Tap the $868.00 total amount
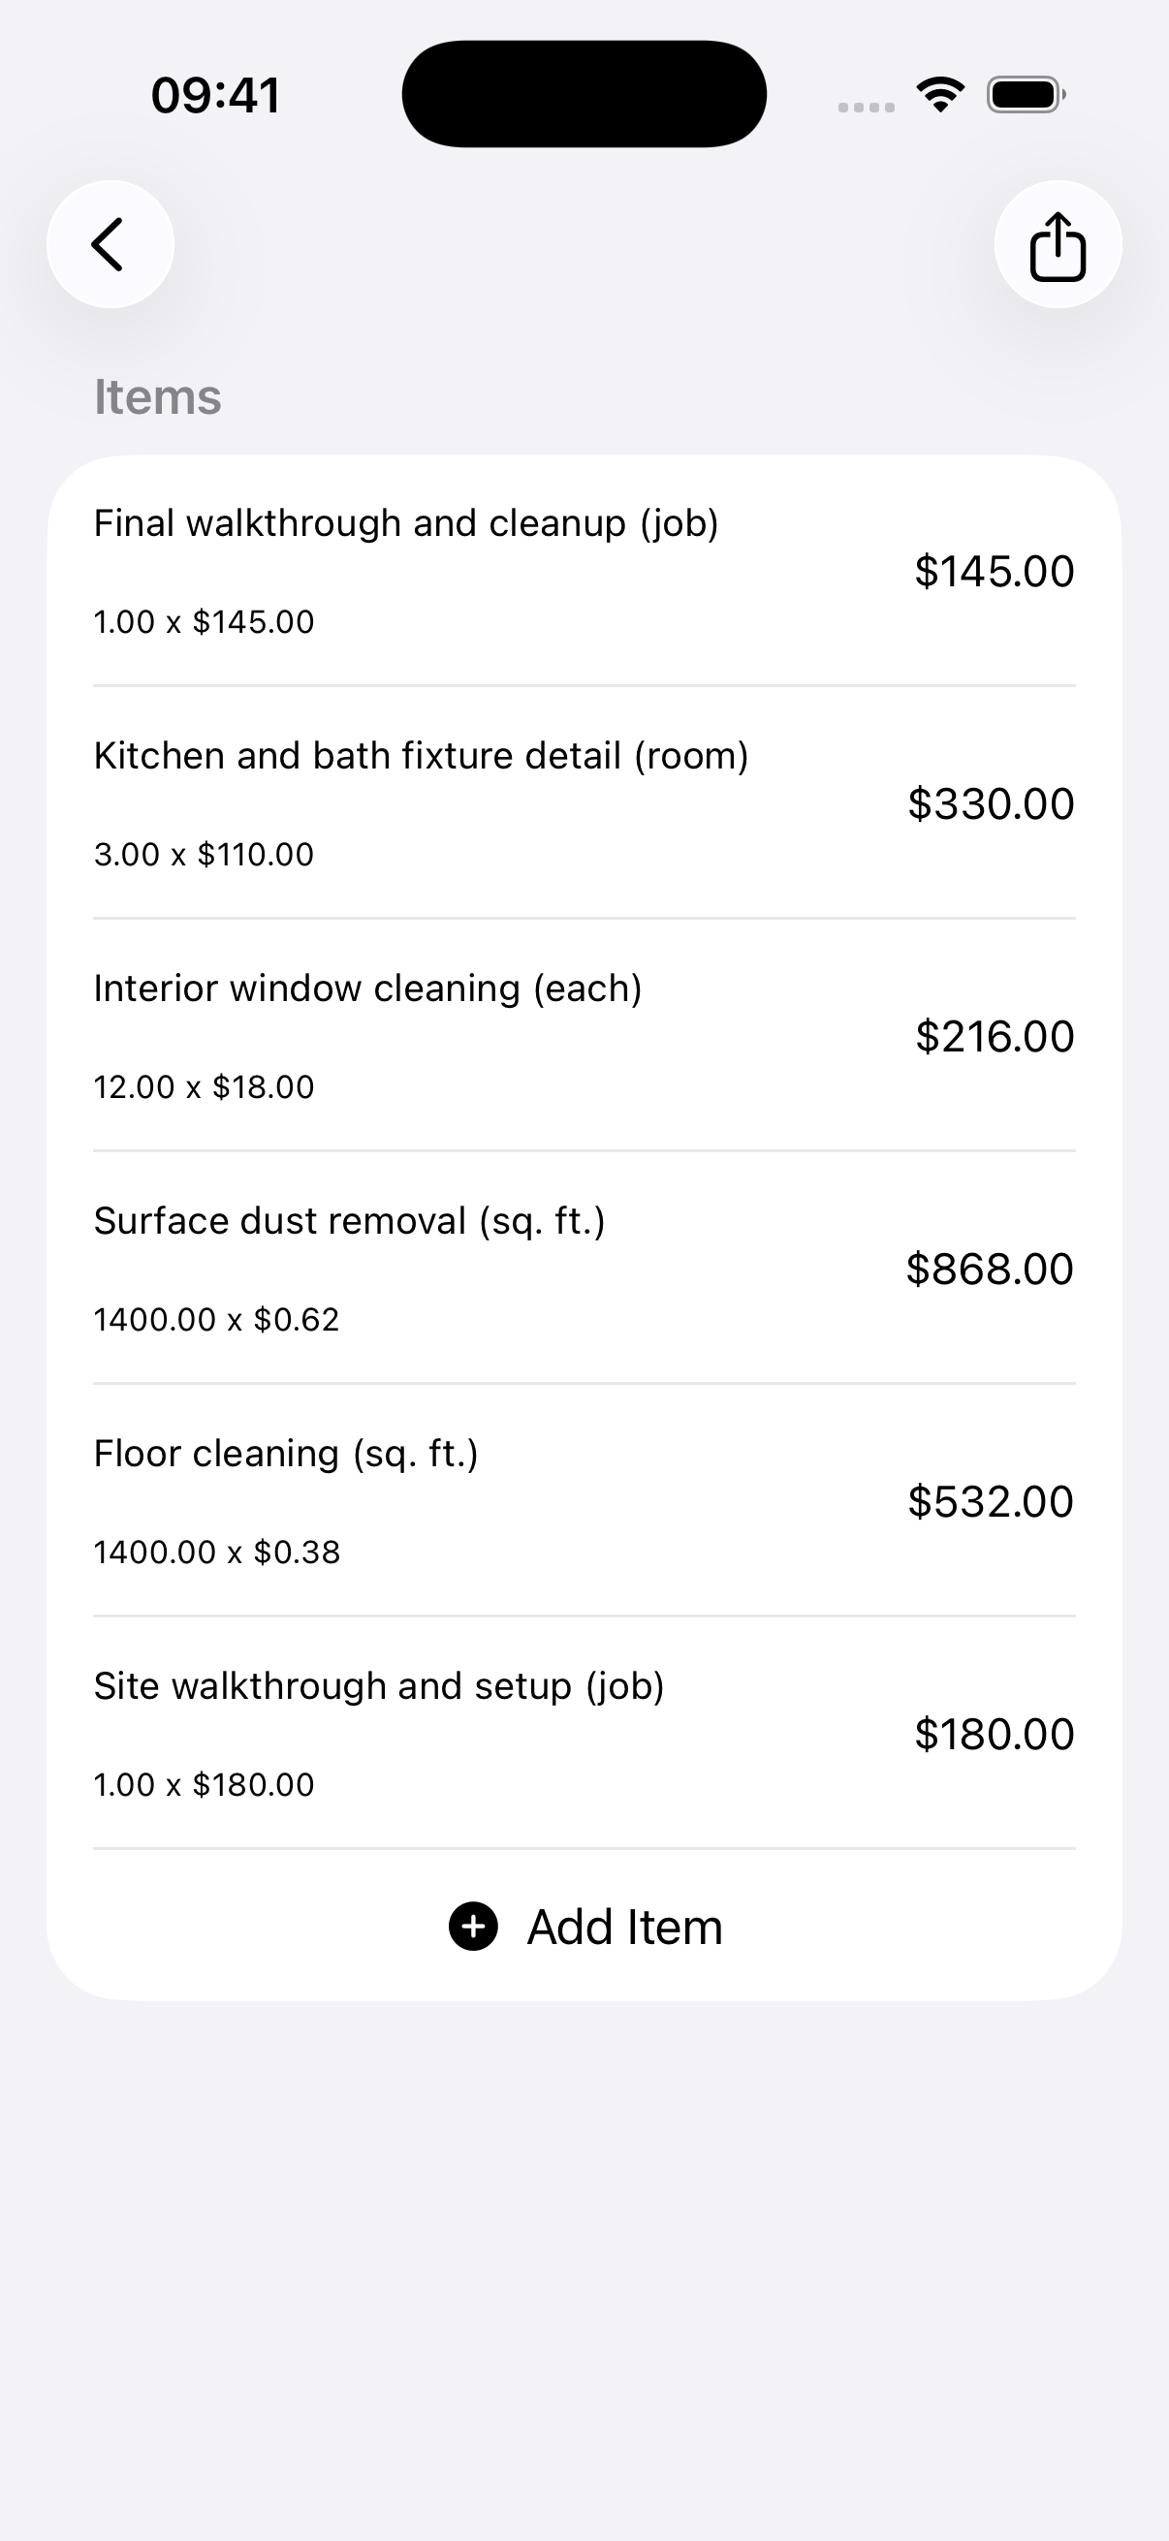Image resolution: width=1169 pixels, height=2541 pixels. [x=990, y=1269]
